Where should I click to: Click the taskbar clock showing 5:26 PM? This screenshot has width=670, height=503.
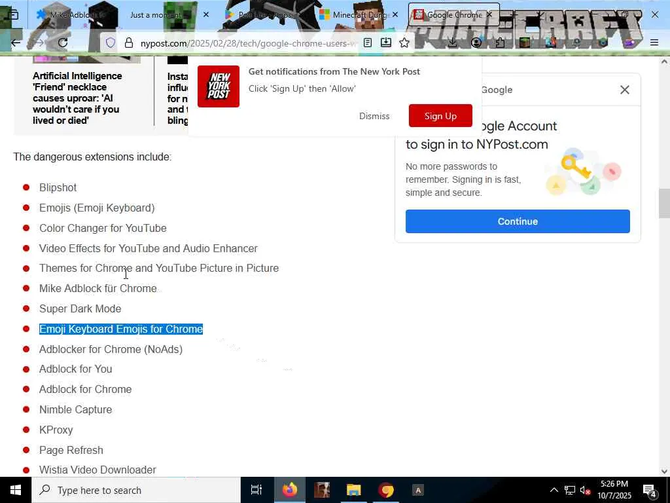point(614,490)
